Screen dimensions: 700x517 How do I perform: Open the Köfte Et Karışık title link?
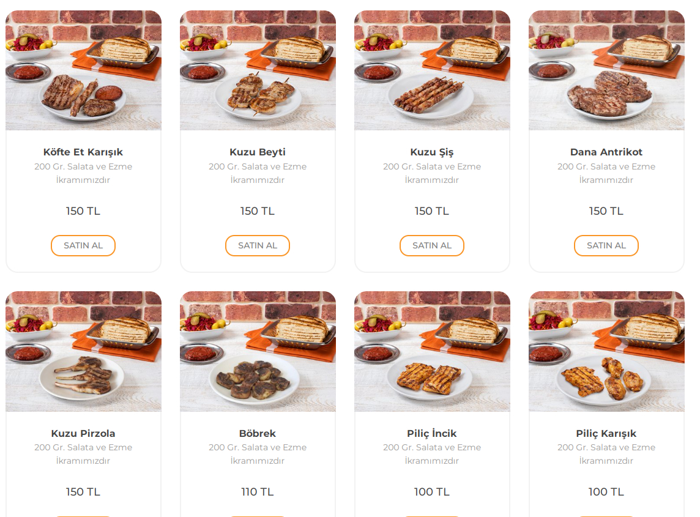(x=83, y=152)
